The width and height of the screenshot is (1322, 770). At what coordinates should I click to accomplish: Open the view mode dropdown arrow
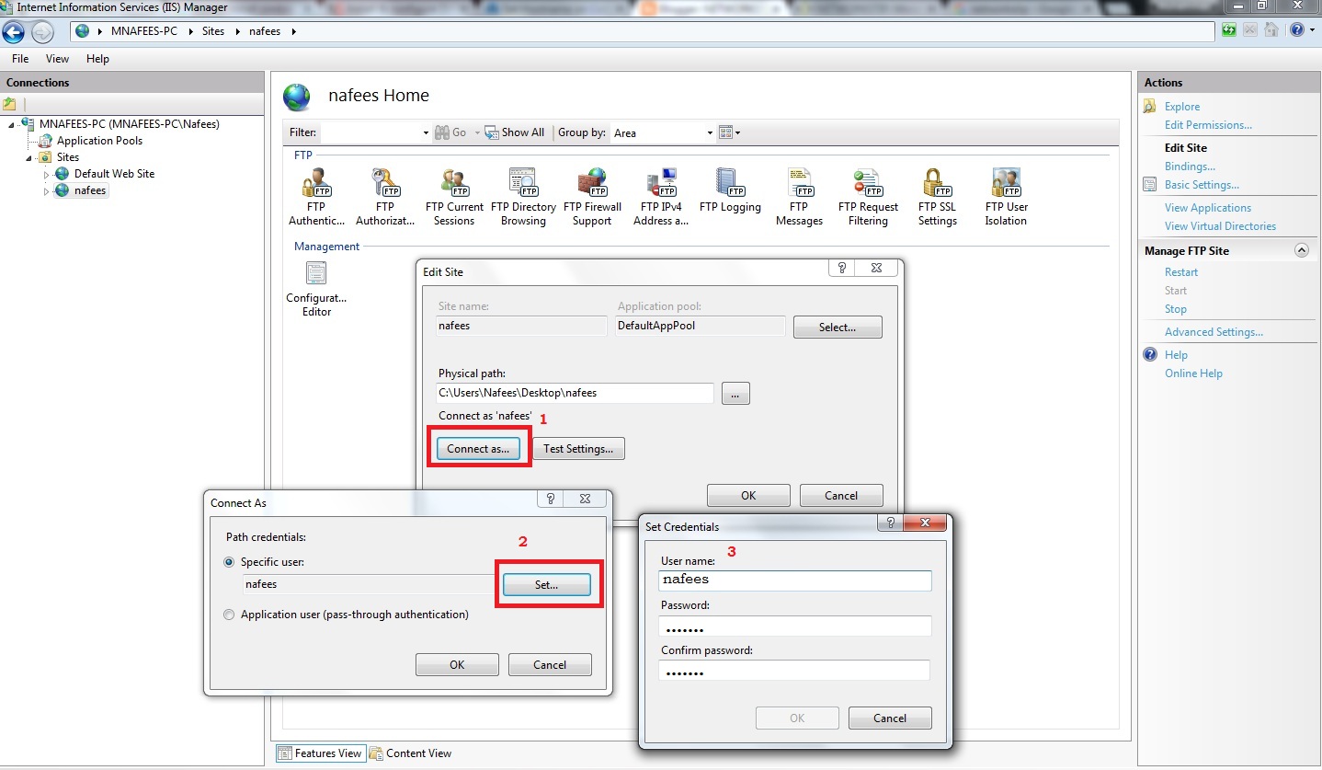click(737, 133)
